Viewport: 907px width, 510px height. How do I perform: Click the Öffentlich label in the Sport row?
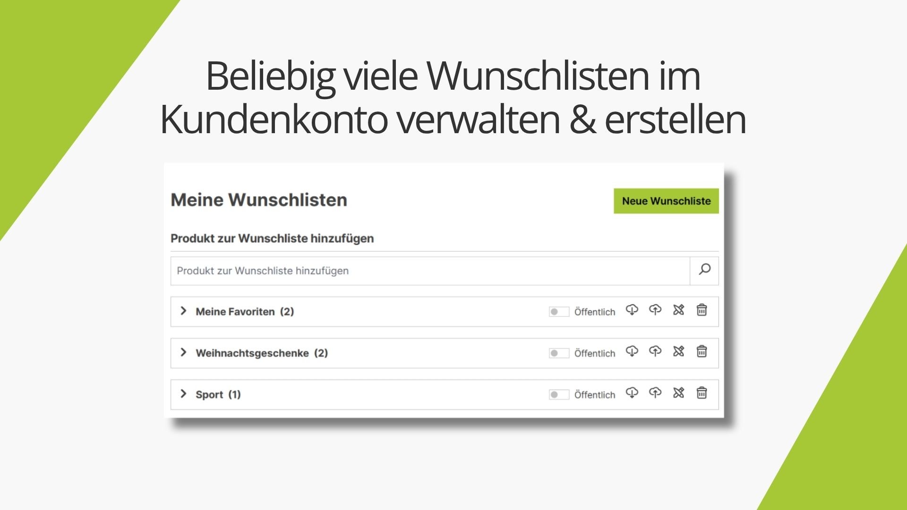point(595,395)
